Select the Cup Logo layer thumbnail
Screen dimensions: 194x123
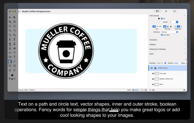pos(157,74)
